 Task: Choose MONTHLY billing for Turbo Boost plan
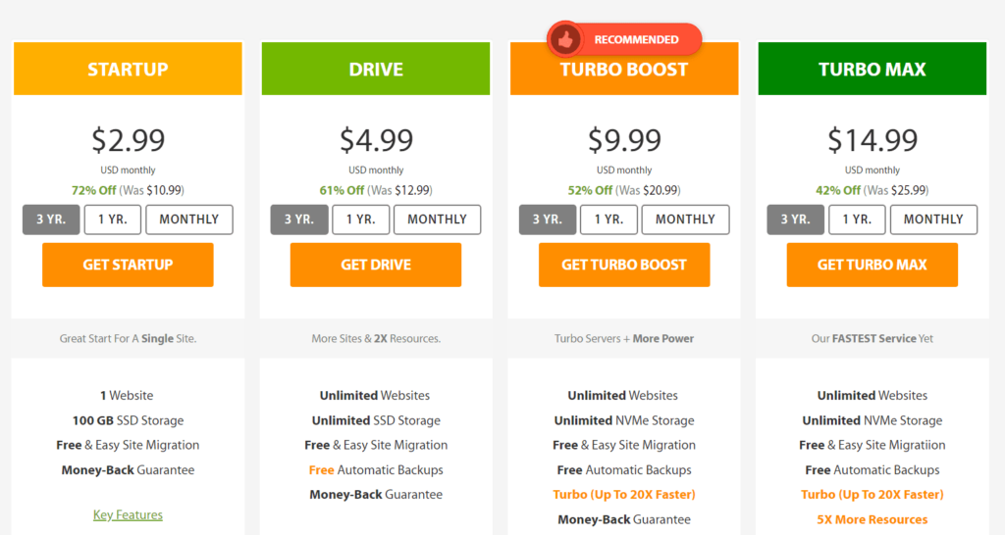685,219
